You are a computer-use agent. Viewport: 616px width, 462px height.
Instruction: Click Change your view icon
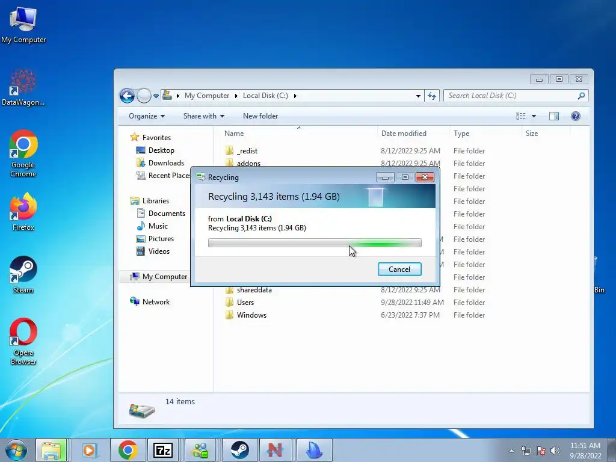(x=520, y=116)
